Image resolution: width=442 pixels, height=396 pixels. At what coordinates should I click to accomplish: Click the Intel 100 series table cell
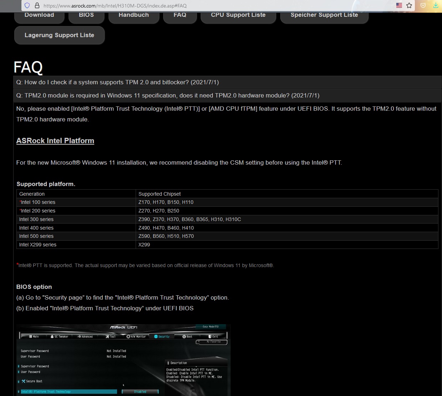tap(76, 202)
